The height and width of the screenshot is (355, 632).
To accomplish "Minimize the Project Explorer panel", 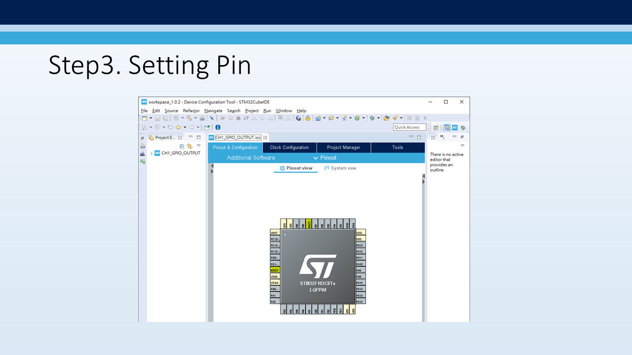I will [x=192, y=137].
